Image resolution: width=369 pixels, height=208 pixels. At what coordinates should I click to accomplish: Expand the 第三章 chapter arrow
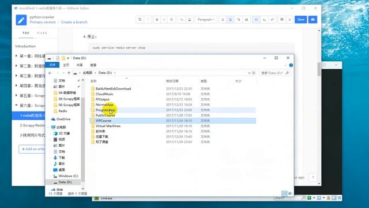pyautogui.click(x=16, y=76)
